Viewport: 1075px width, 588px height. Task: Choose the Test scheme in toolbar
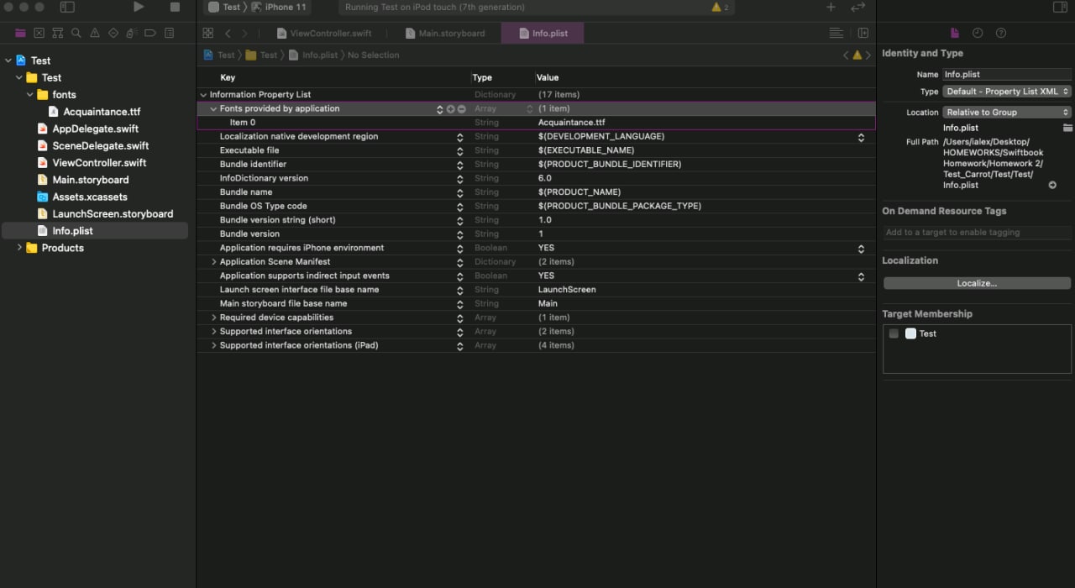tap(225, 7)
